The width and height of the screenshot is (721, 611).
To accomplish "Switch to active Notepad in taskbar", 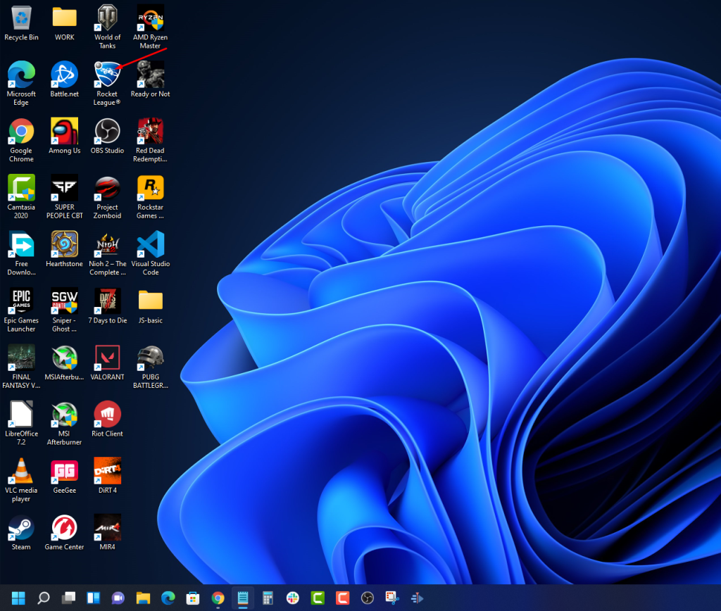I will [243, 598].
